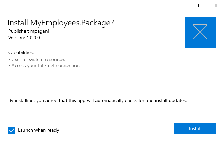Uncheck the Launch when ready checkbox
Image resolution: width=224 pixels, height=144 pixels.
click(12, 130)
